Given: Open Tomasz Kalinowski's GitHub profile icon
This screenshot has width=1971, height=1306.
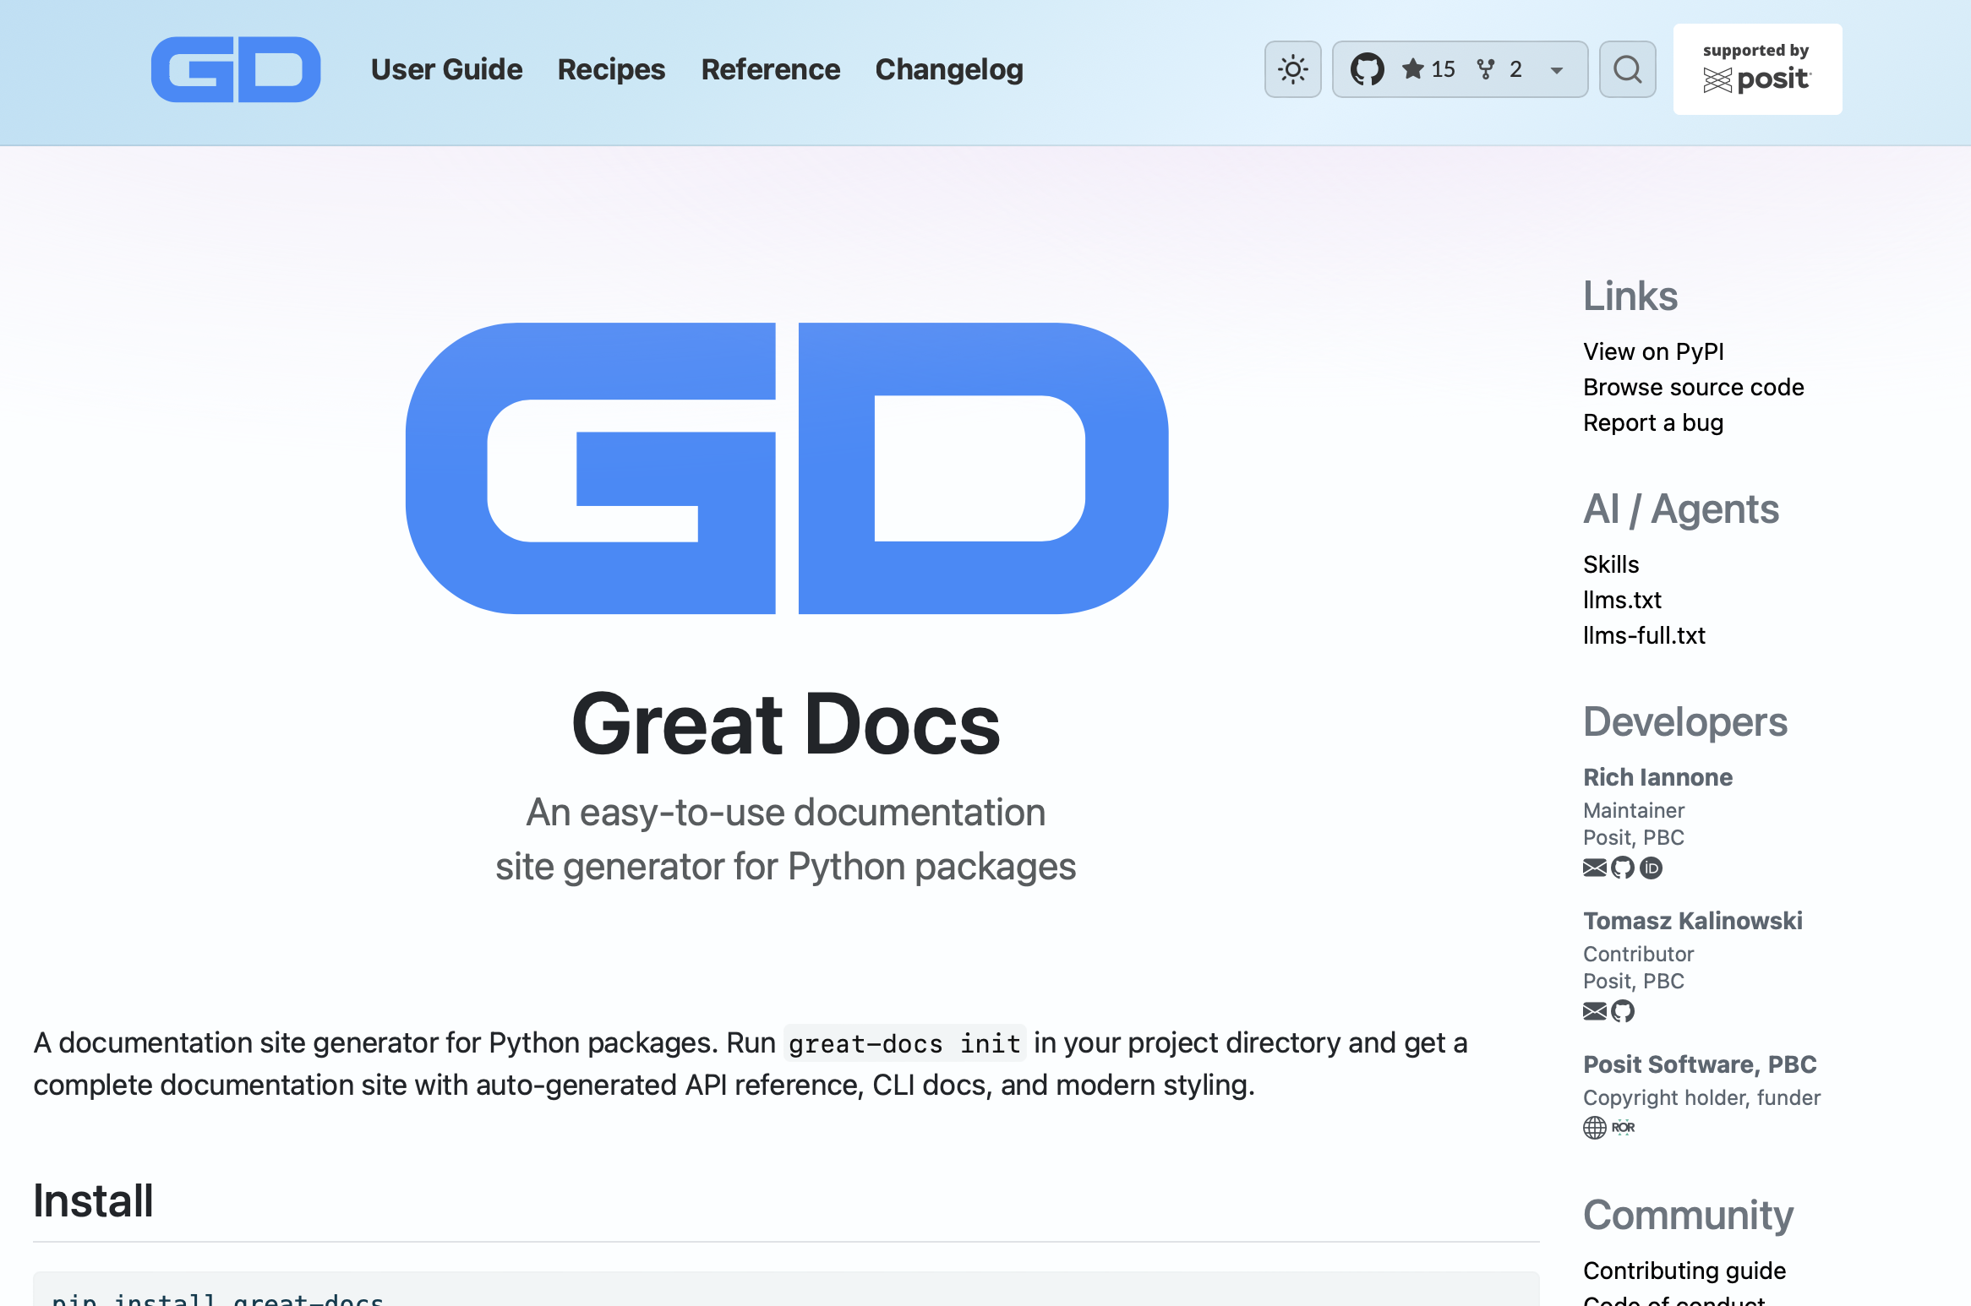Looking at the screenshot, I should click(1622, 1011).
